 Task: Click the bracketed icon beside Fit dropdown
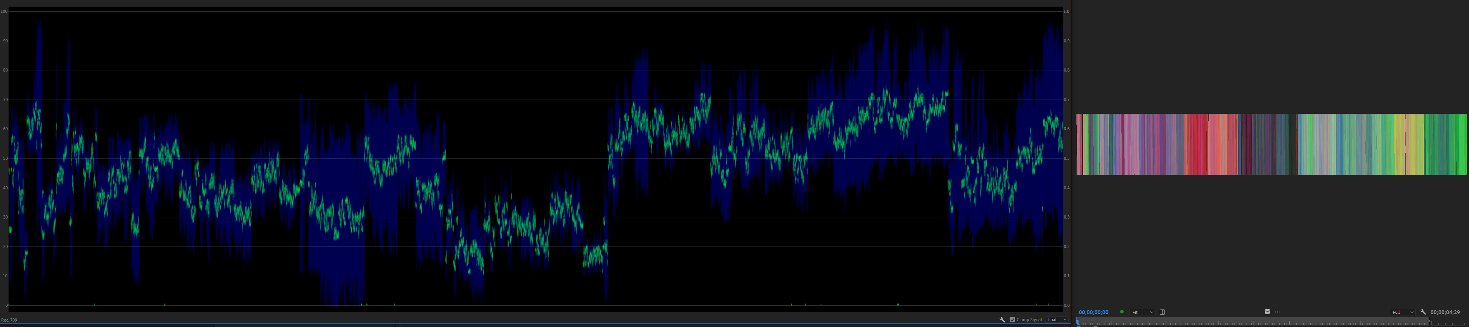coord(1162,312)
